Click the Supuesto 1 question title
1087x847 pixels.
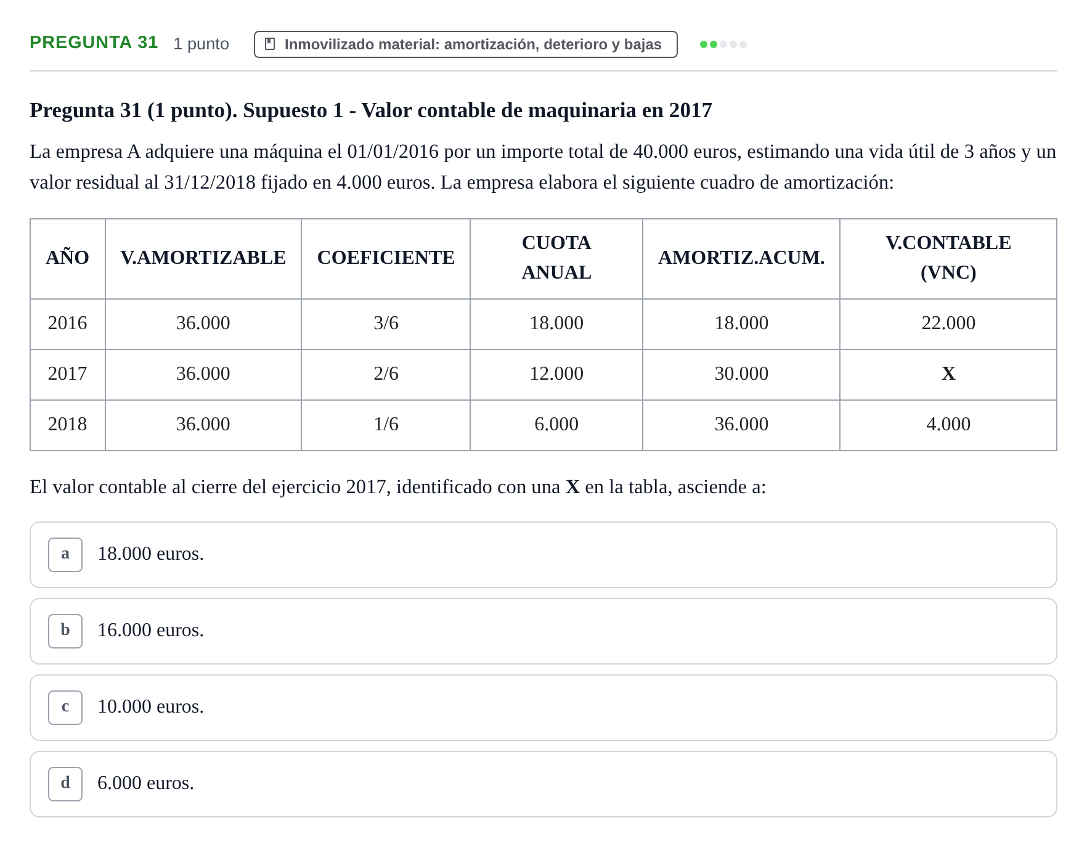point(371,111)
